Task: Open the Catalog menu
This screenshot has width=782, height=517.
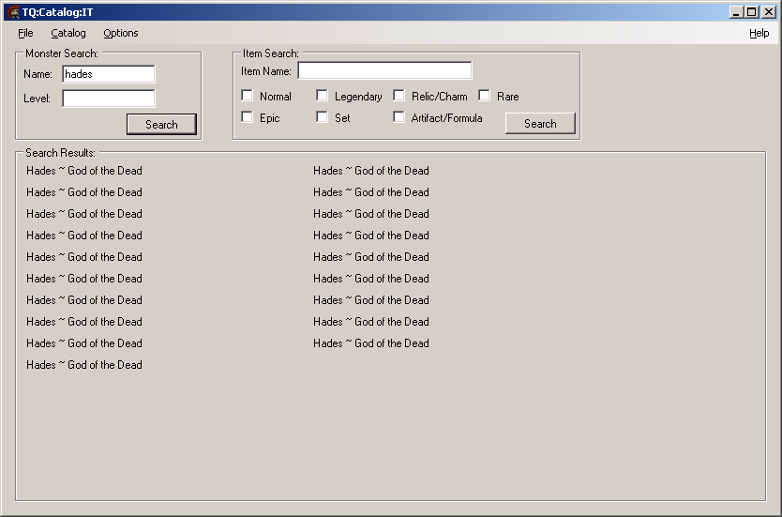Action: pyautogui.click(x=68, y=33)
